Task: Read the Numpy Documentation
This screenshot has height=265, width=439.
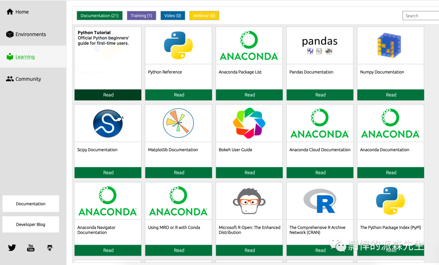Action: point(391,95)
